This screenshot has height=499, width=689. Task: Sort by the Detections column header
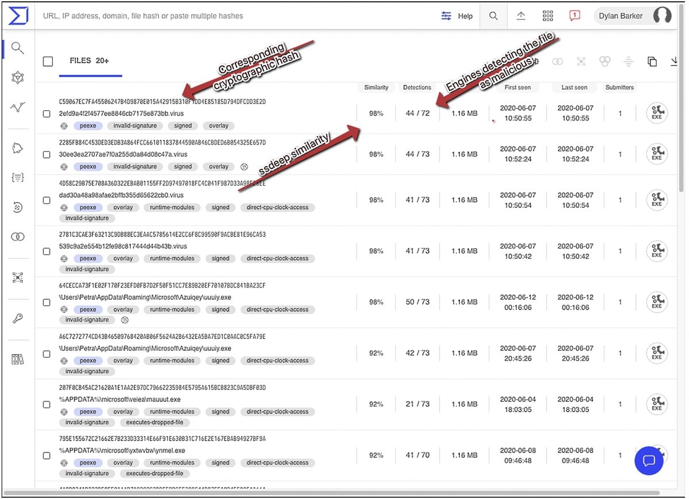click(x=417, y=87)
